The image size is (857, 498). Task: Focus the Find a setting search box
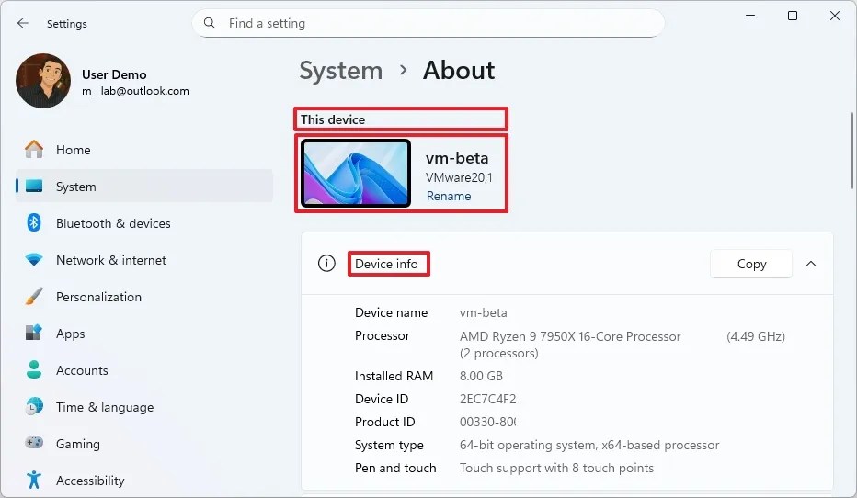pos(428,23)
